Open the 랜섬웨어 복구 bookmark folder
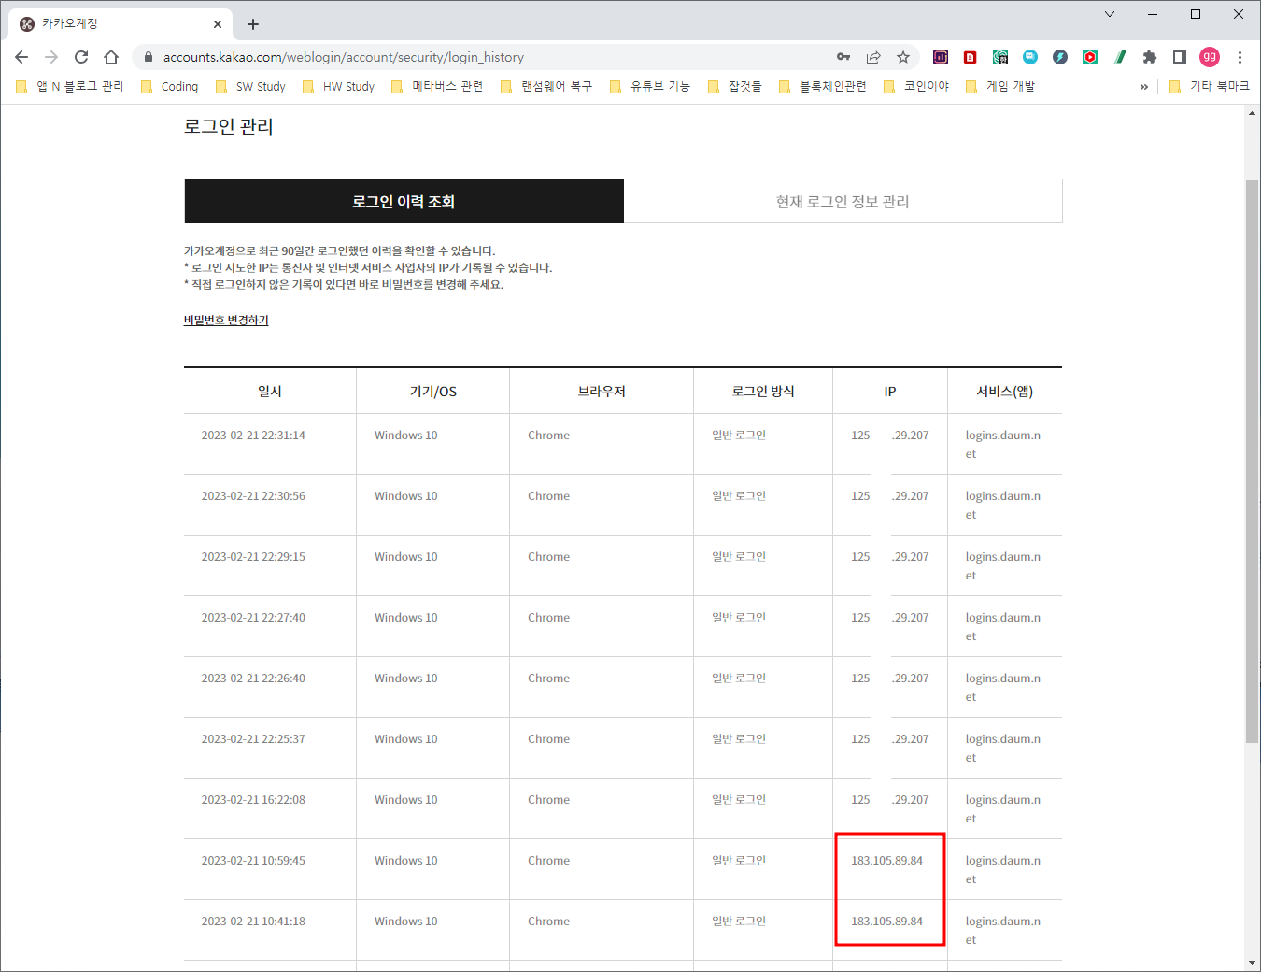 click(546, 86)
